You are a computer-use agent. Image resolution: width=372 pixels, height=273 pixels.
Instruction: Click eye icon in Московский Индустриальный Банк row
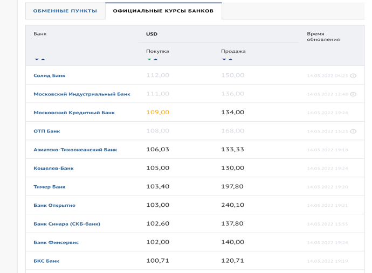pyautogui.click(x=353, y=94)
